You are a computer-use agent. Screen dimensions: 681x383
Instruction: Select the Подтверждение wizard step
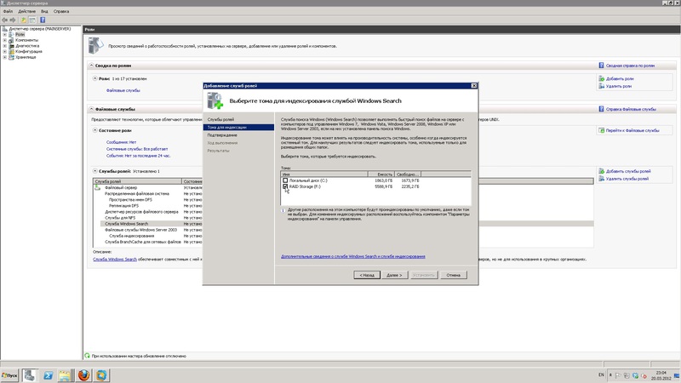(x=222, y=135)
